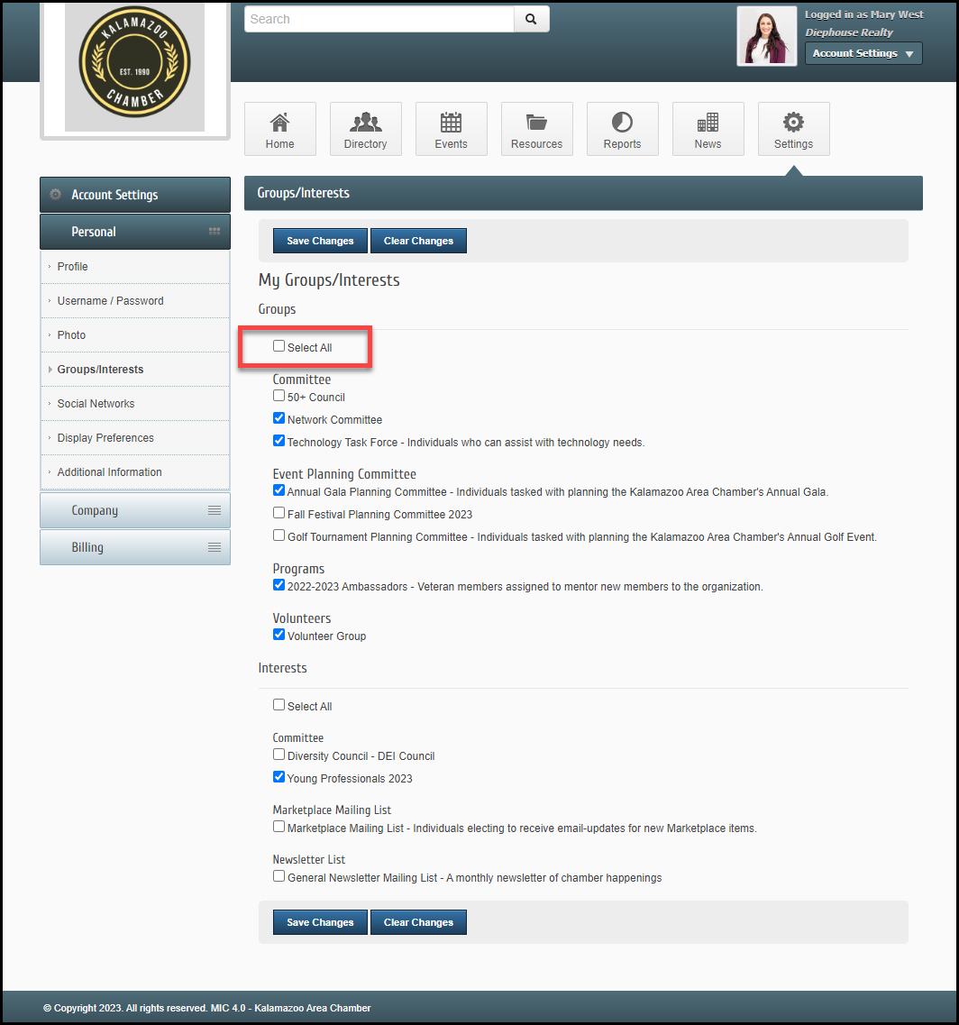Image resolution: width=959 pixels, height=1025 pixels.
Task: Click Mary West's profile photo
Action: coord(766,36)
